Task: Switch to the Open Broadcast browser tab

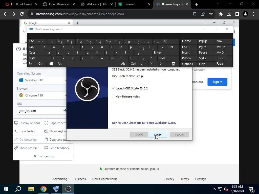Action: click(x=59, y=4)
